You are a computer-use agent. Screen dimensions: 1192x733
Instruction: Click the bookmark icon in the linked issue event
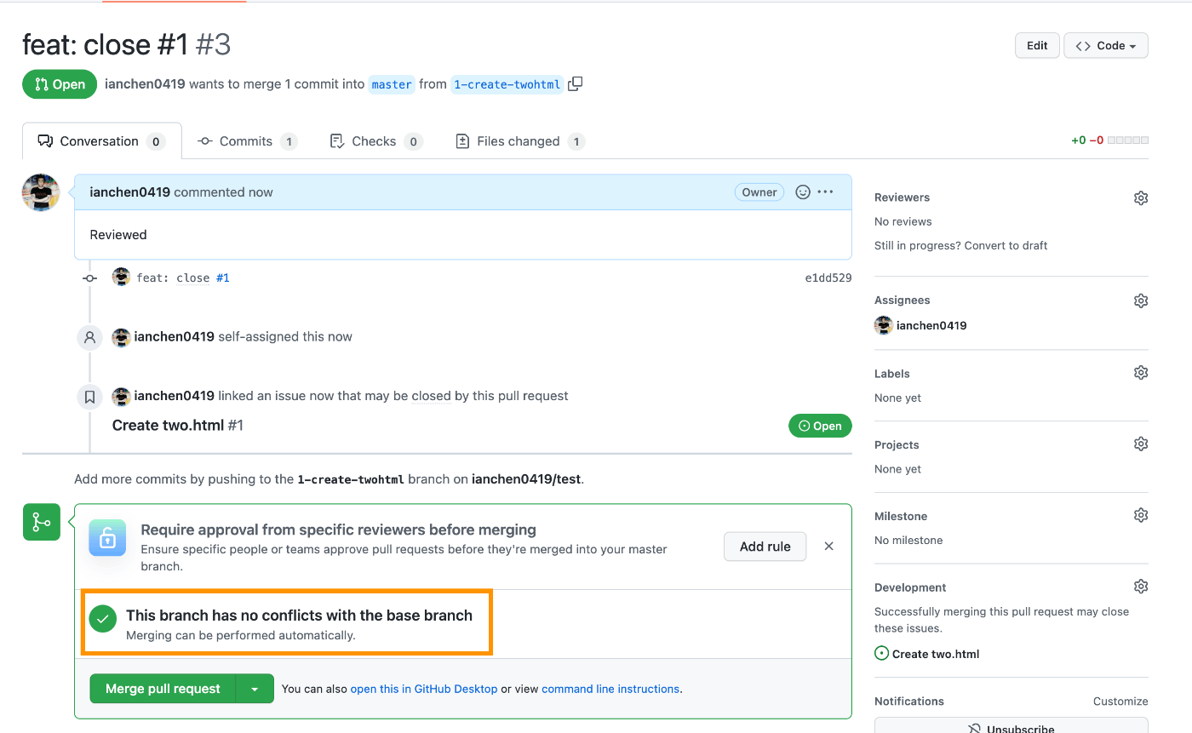click(89, 397)
